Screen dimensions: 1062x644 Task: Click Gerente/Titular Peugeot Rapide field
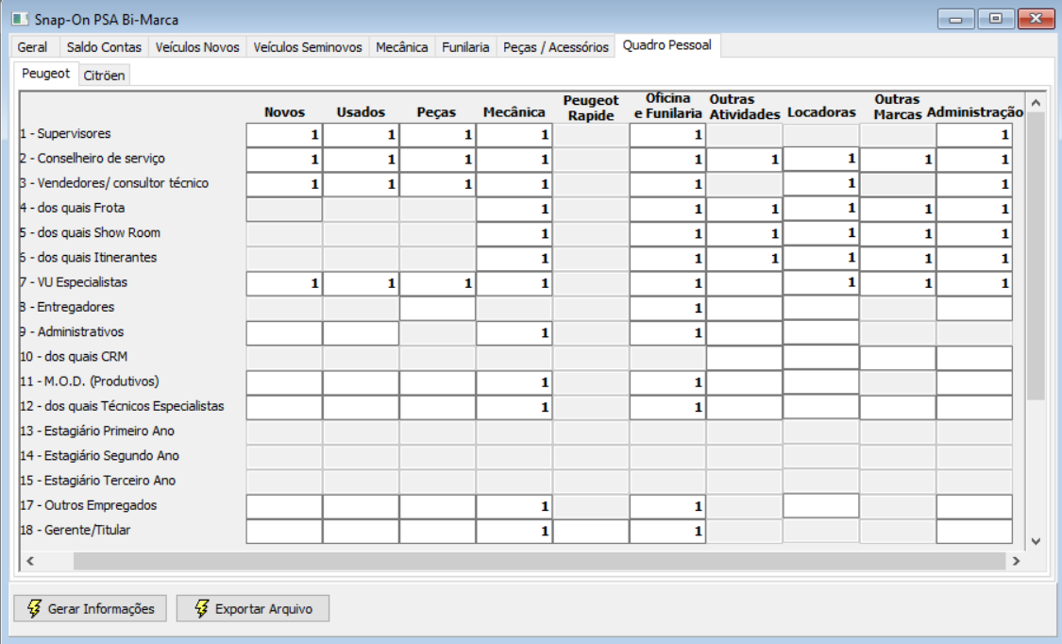point(591,532)
